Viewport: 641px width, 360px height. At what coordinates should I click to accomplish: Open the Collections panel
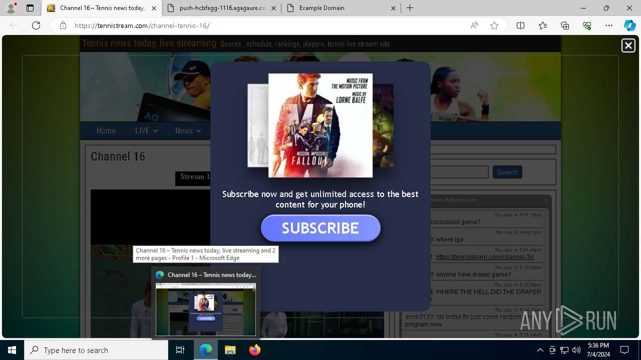[x=565, y=25]
